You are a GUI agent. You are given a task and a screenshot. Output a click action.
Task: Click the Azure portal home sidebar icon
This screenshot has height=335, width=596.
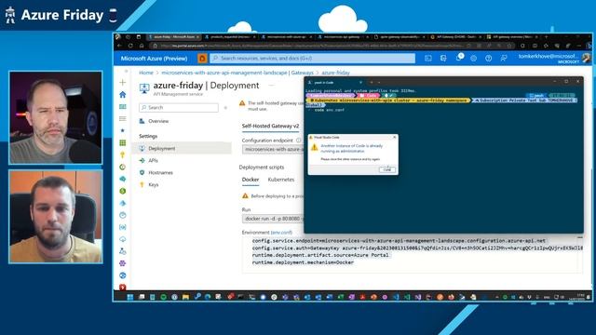click(122, 95)
